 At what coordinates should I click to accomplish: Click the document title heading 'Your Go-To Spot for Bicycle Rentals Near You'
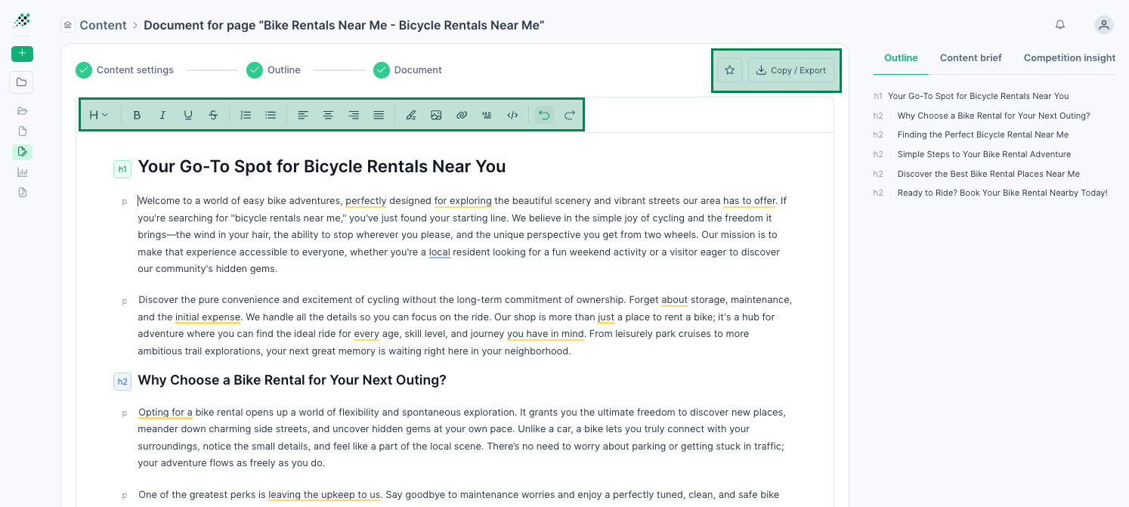point(322,167)
